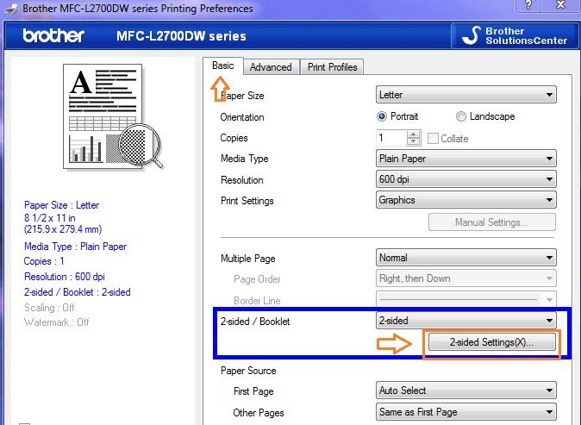
Task: Click the printer icon in title bar
Action: (x=10, y=8)
